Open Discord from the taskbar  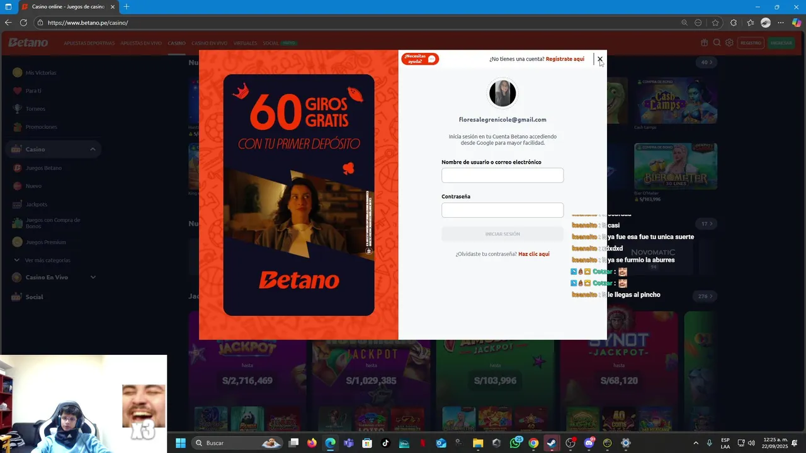coord(589,443)
